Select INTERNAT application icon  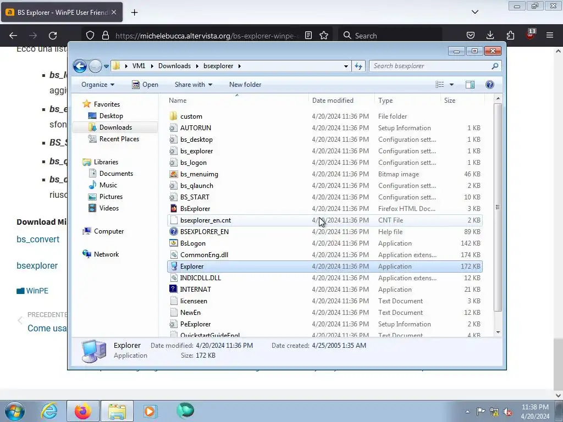[x=173, y=289]
